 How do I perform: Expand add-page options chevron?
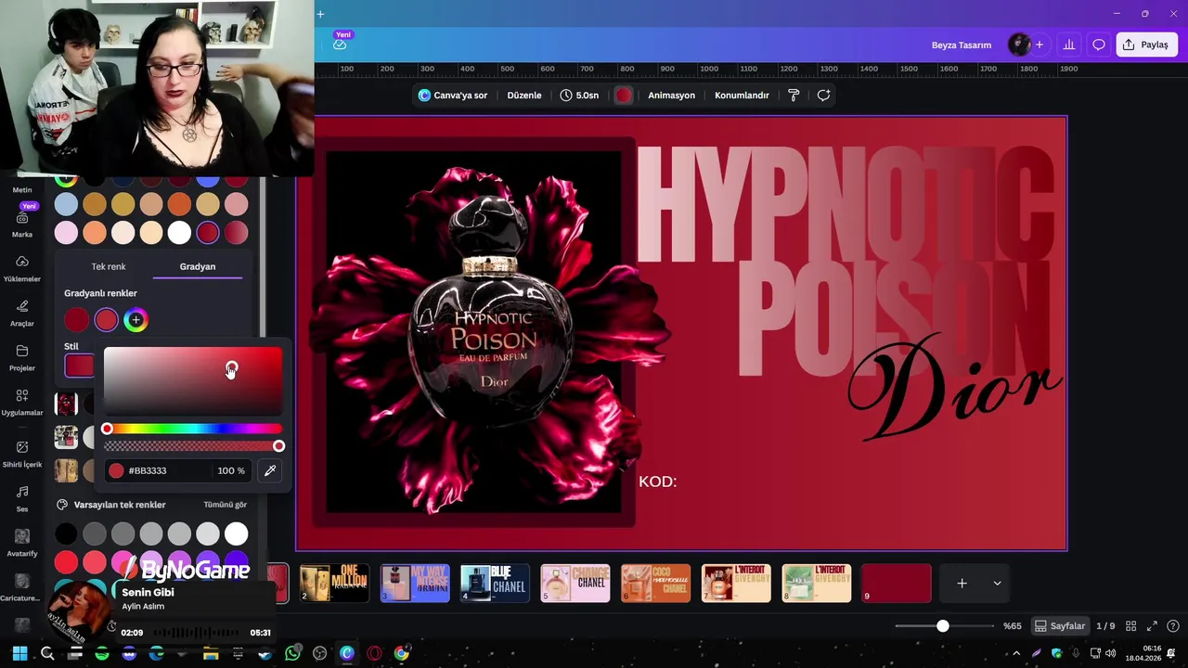pyautogui.click(x=997, y=583)
